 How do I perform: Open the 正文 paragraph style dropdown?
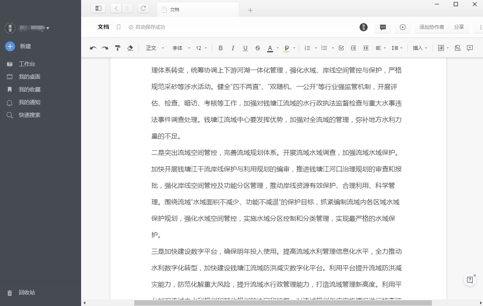tap(155, 48)
